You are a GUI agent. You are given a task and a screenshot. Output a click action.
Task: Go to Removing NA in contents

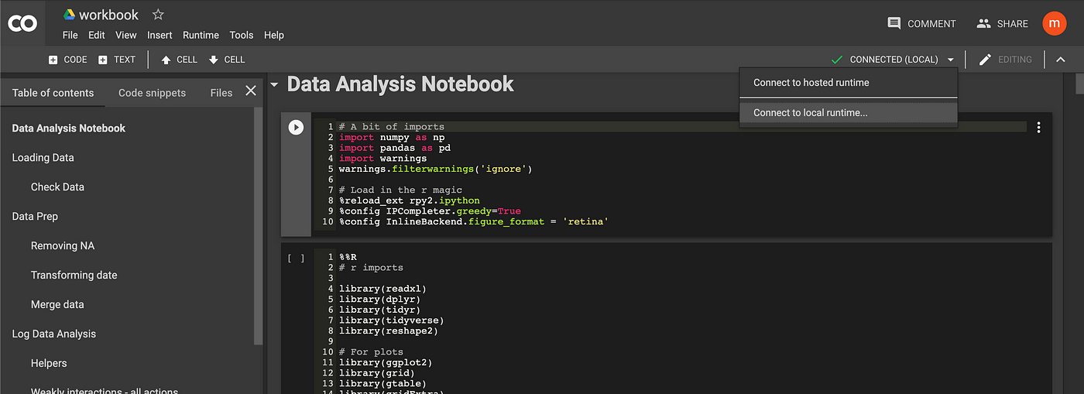point(63,245)
